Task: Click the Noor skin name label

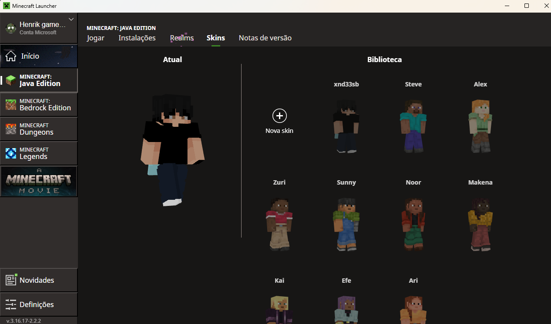Action: (x=413, y=182)
